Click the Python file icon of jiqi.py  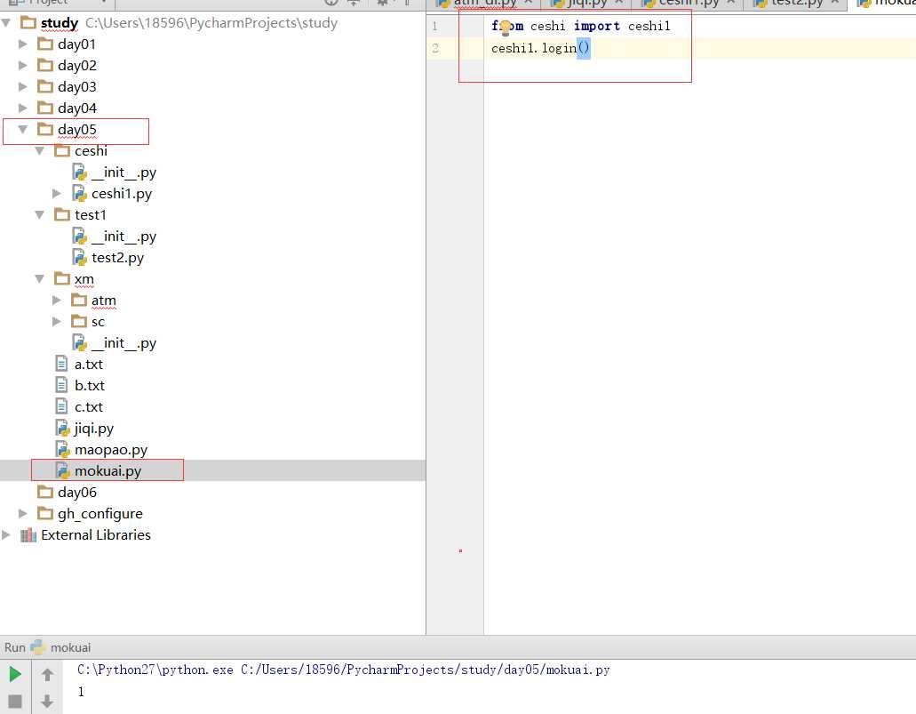(62, 428)
